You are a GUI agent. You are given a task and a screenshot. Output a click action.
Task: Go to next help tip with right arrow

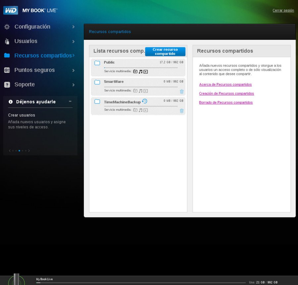[x=29, y=151]
